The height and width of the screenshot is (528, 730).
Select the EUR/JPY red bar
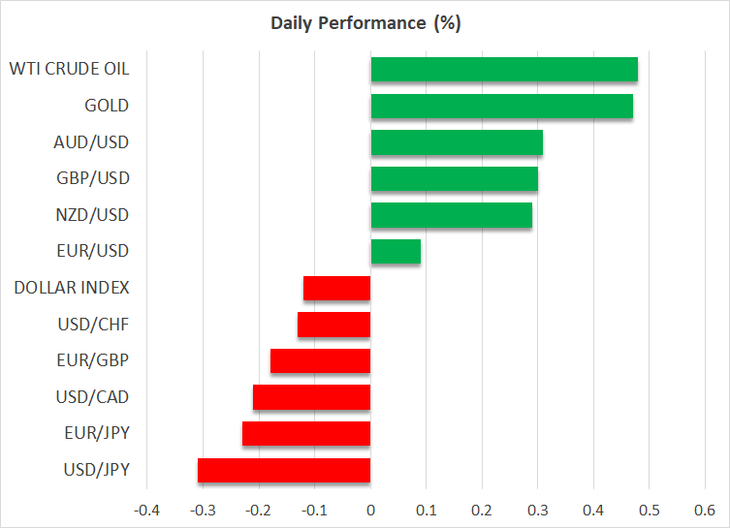pyautogui.click(x=306, y=433)
